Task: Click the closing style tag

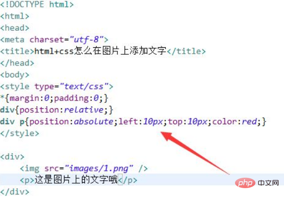Action: [20, 133]
